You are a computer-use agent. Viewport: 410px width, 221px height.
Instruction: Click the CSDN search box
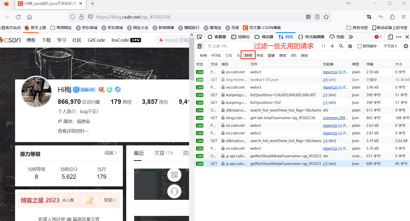point(172,40)
